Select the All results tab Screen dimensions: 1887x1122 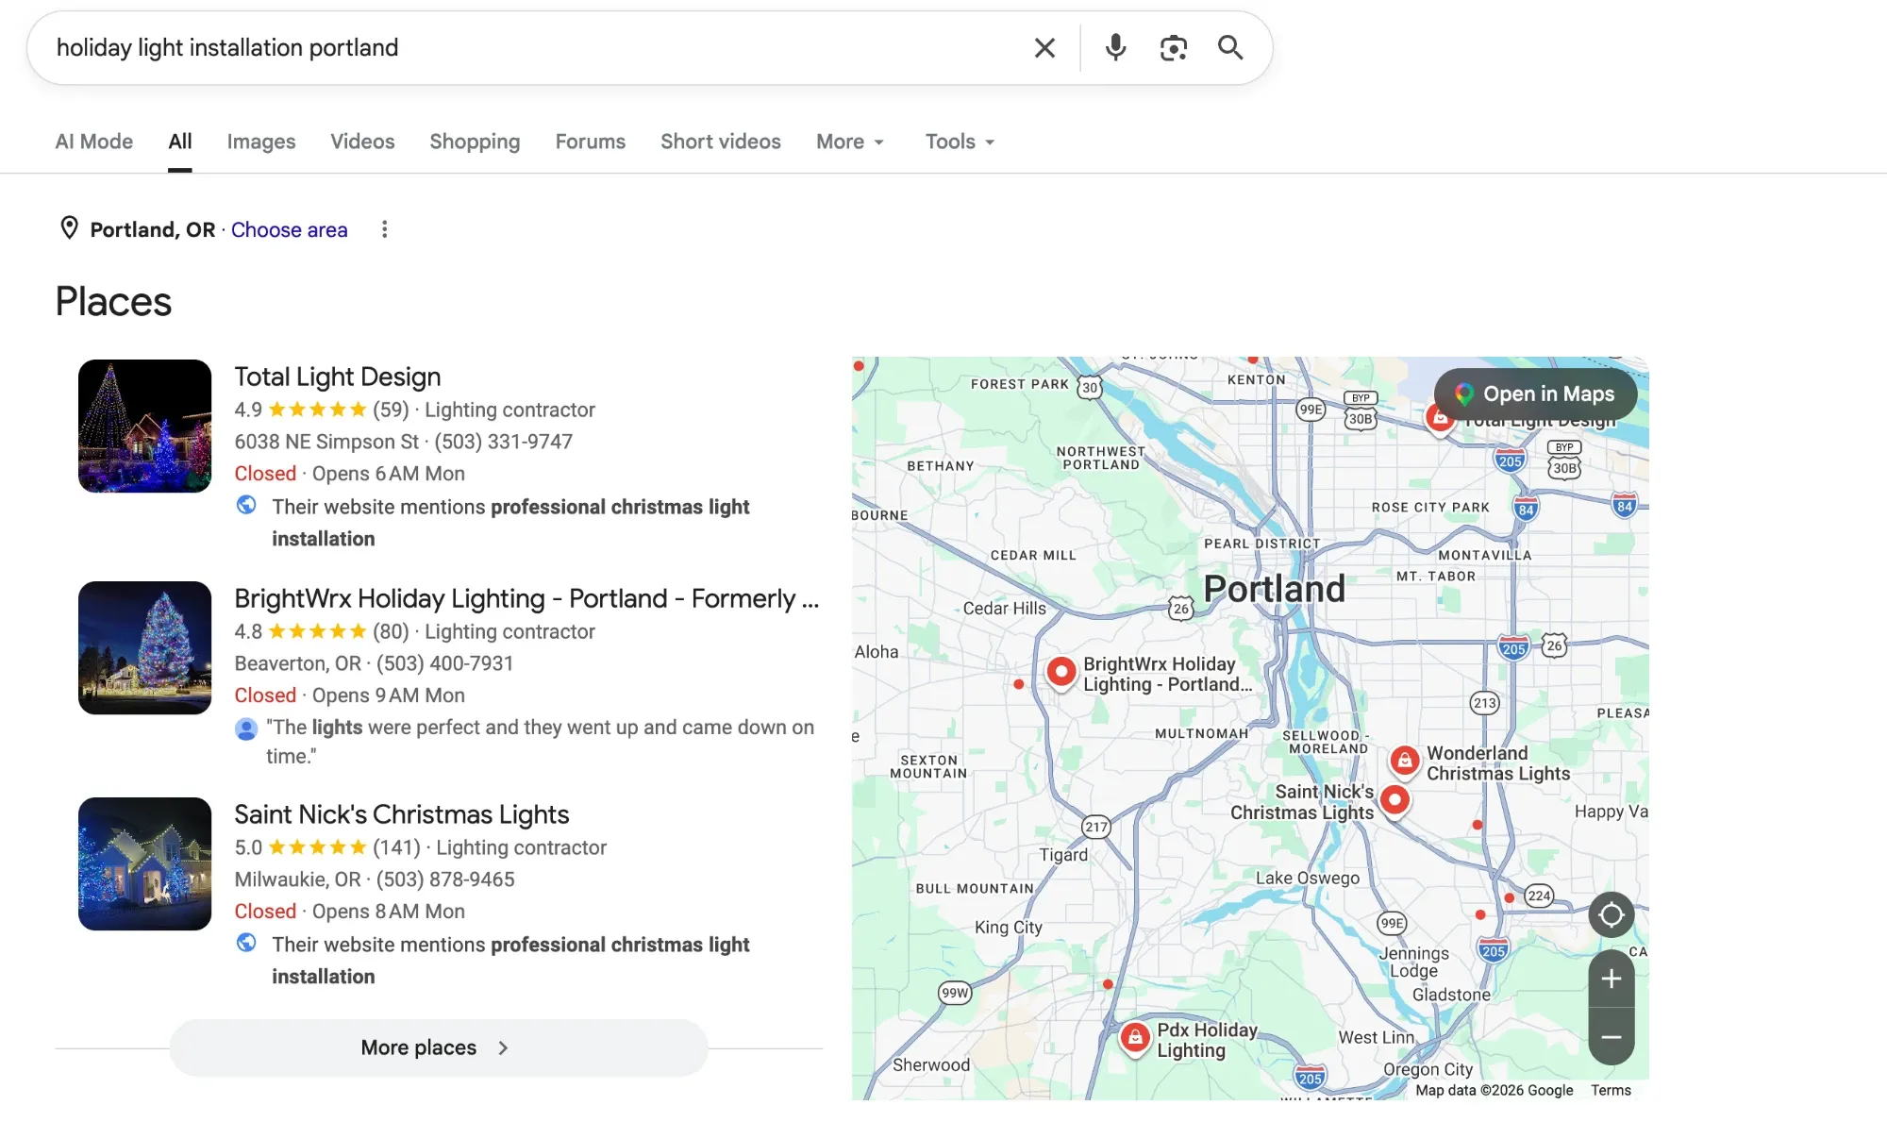[x=179, y=142]
